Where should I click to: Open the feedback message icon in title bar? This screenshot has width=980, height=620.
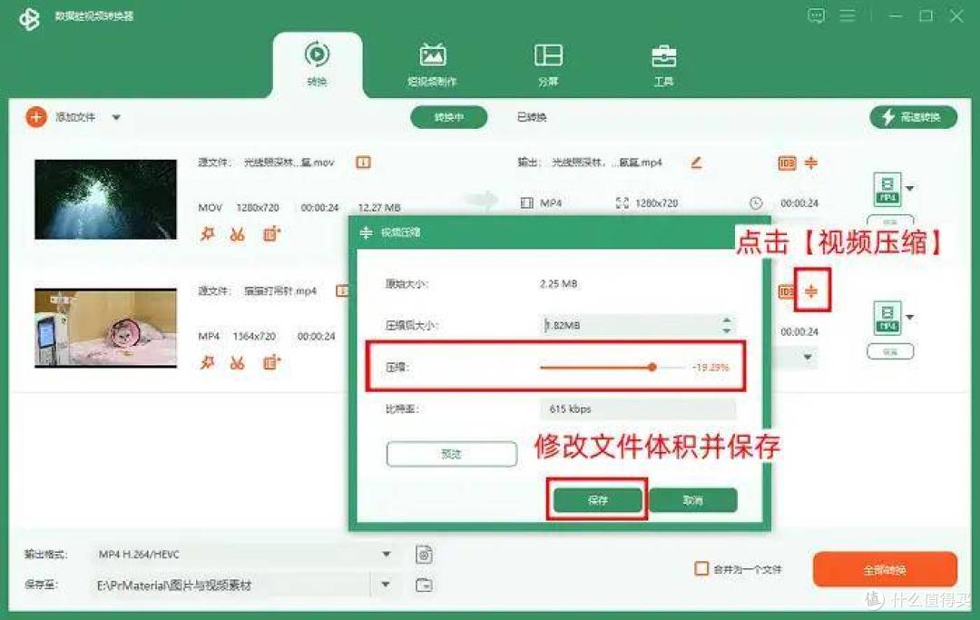[x=816, y=15]
